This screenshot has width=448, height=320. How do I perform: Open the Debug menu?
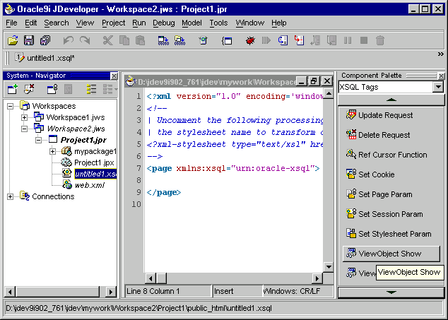[x=164, y=23]
